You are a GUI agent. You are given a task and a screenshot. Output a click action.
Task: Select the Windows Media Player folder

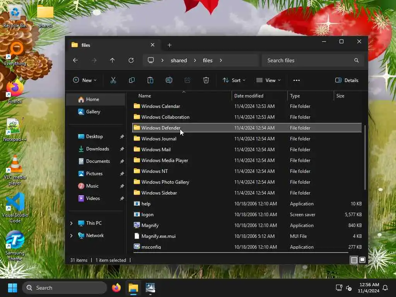point(247,160)
